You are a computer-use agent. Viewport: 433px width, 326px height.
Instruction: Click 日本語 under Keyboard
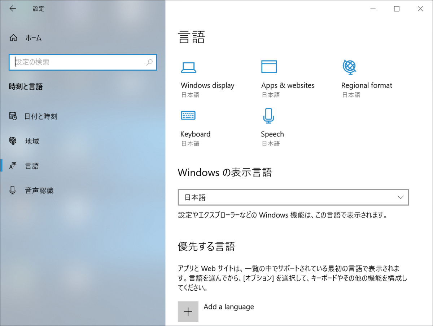coord(190,144)
